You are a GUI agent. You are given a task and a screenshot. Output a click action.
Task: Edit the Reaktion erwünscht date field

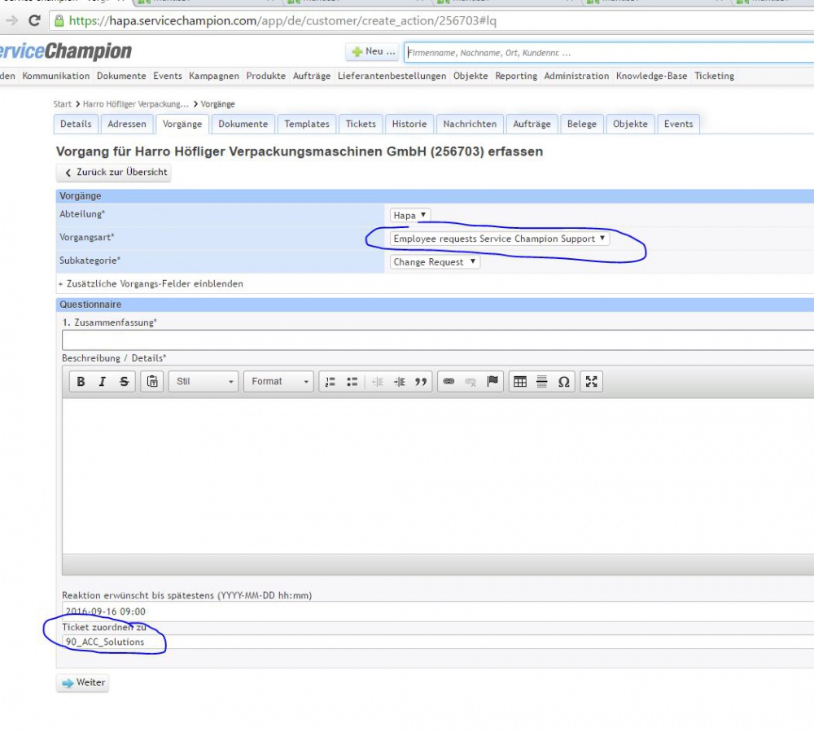(438, 611)
